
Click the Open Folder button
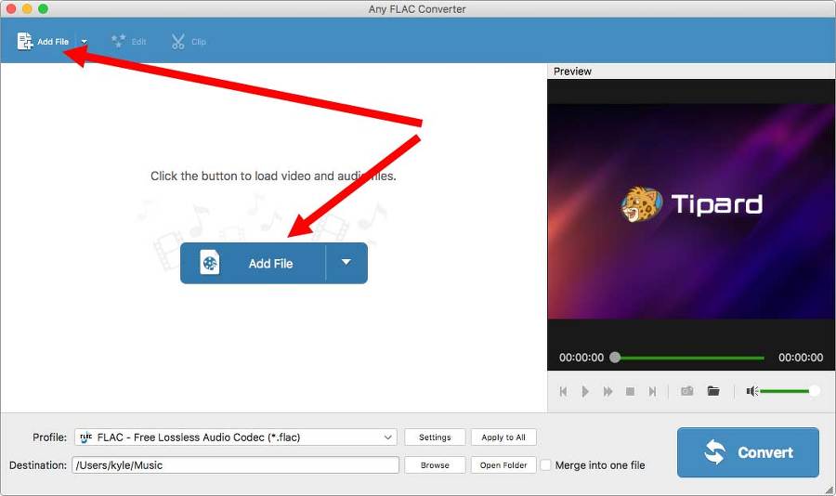(503, 465)
